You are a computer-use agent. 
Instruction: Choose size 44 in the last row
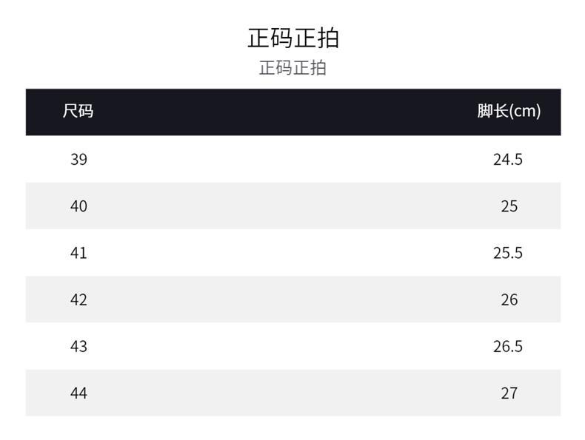[78, 393]
